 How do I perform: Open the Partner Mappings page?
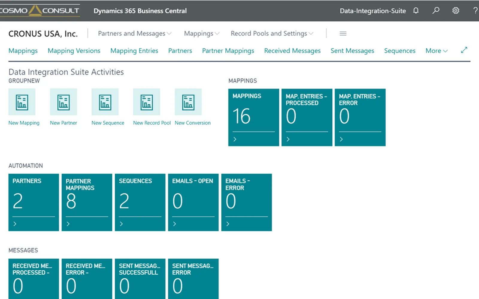click(228, 51)
